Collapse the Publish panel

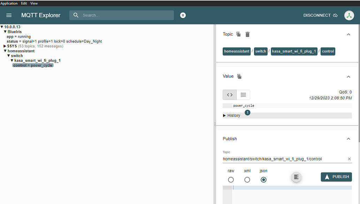point(348,139)
